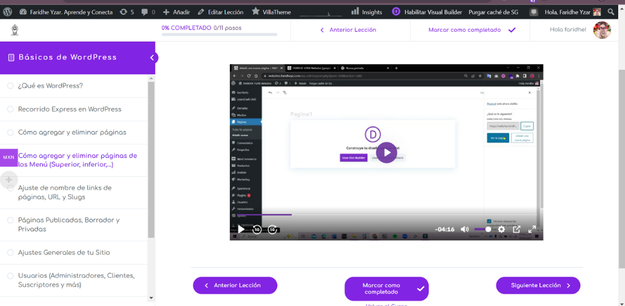Click the updates counter icon
The image size is (625, 306).
tap(126, 12)
